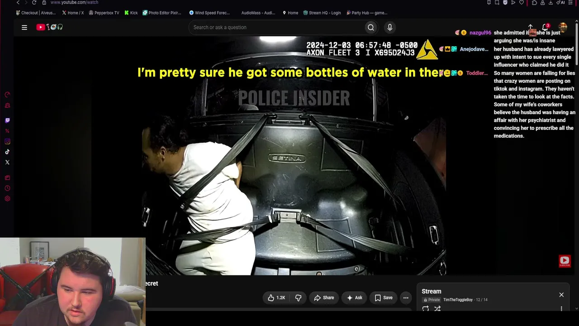Go back with browser back arrow
The height and width of the screenshot is (326, 579).
point(18,2)
